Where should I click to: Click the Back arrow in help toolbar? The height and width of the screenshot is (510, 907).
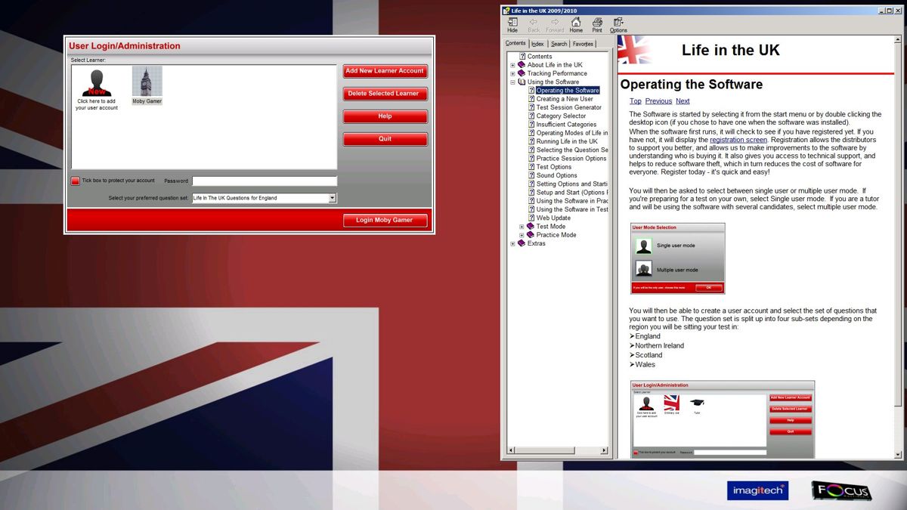[x=534, y=25]
